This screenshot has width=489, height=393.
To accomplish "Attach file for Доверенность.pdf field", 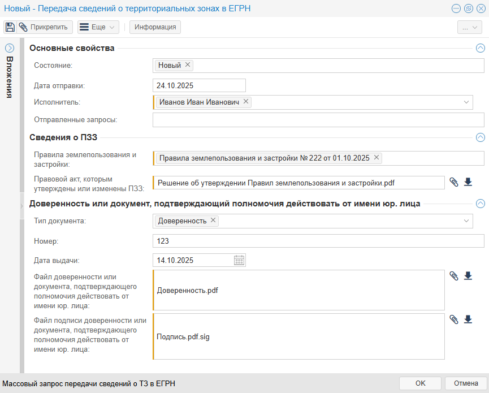I will 454,276.
